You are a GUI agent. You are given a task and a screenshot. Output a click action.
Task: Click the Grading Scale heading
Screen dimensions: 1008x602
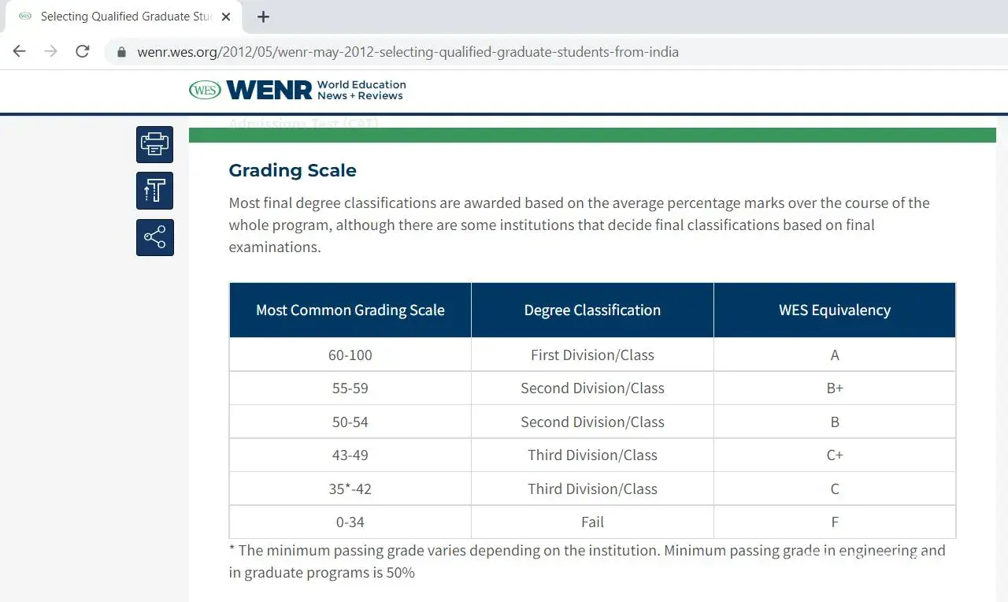(x=292, y=170)
